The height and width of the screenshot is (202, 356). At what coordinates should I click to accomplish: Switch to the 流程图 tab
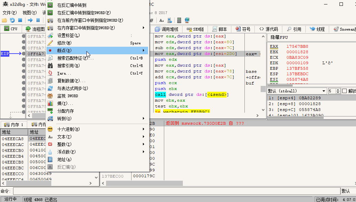(x=34, y=29)
